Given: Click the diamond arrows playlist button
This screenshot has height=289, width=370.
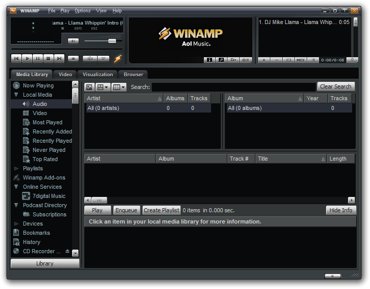Looking at the screenshot, I should [352, 60].
